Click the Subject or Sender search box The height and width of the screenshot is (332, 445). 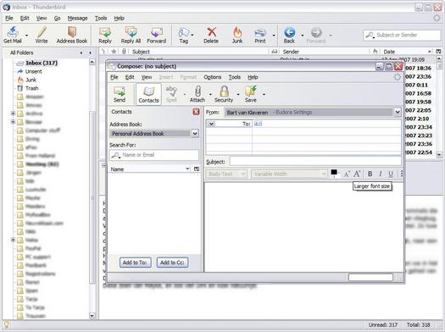pyautogui.click(x=402, y=36)
